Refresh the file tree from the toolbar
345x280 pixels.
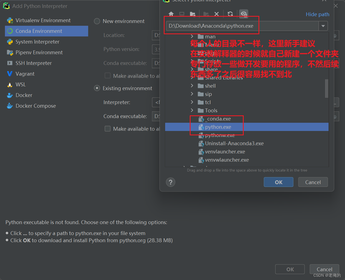(230, 14)
